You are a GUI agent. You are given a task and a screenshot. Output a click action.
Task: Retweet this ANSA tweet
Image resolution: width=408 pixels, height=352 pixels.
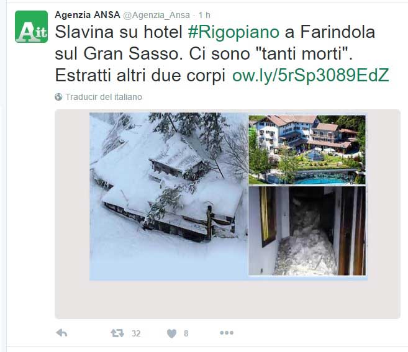[117, 333]
